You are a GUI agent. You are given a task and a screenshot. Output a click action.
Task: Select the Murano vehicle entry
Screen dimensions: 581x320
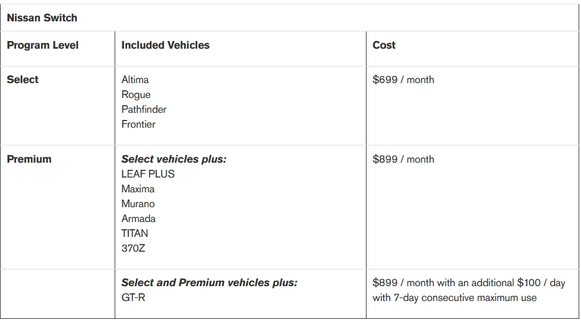[x=138, y=204]
